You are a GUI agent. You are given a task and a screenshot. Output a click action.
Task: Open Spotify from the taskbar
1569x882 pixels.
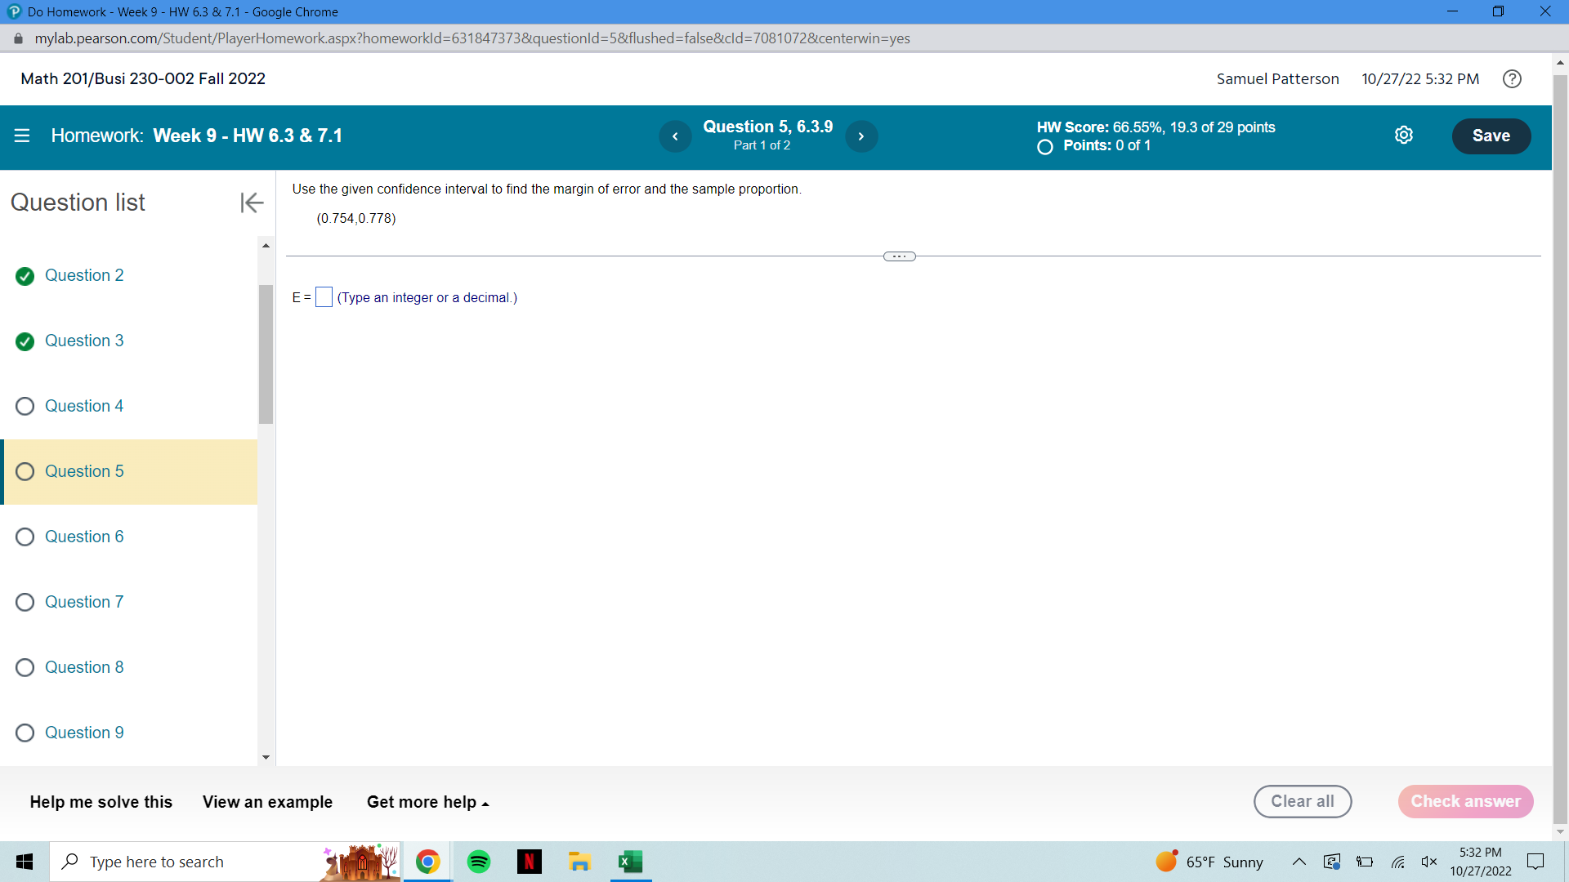[x=479, y=862]
